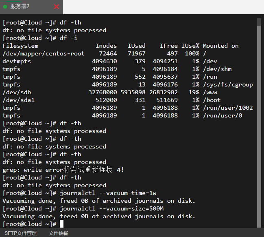This screenshot has width=264, height=237.
Task: Click the 497 IFree value
Action: click(172, 53)
